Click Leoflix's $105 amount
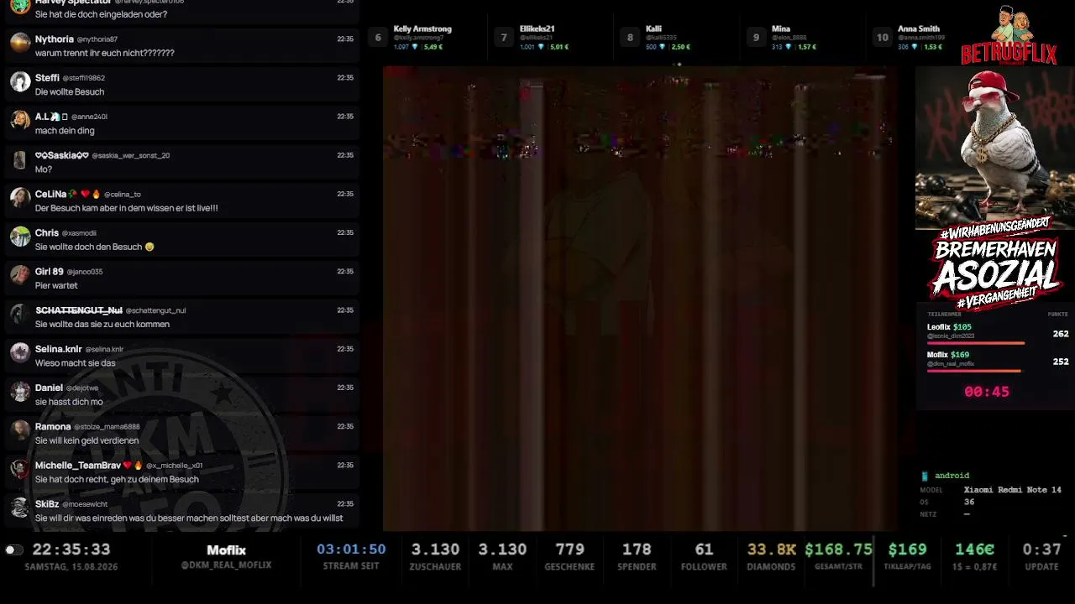 coord(962,327)
